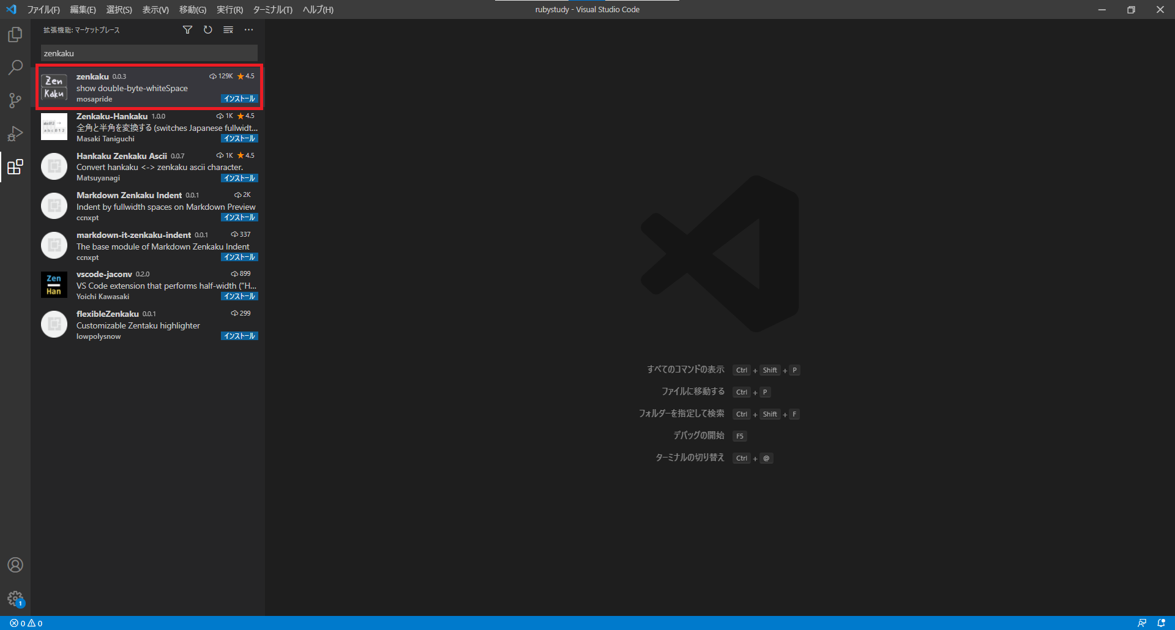Image resolution: width=1175 pixels, height=630 pixels.
Task: Open the Explorer view in activity bar
Action: [15, 35]
